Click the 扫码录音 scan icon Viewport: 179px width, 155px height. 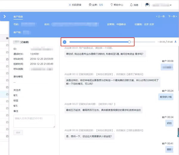[70, 5]
